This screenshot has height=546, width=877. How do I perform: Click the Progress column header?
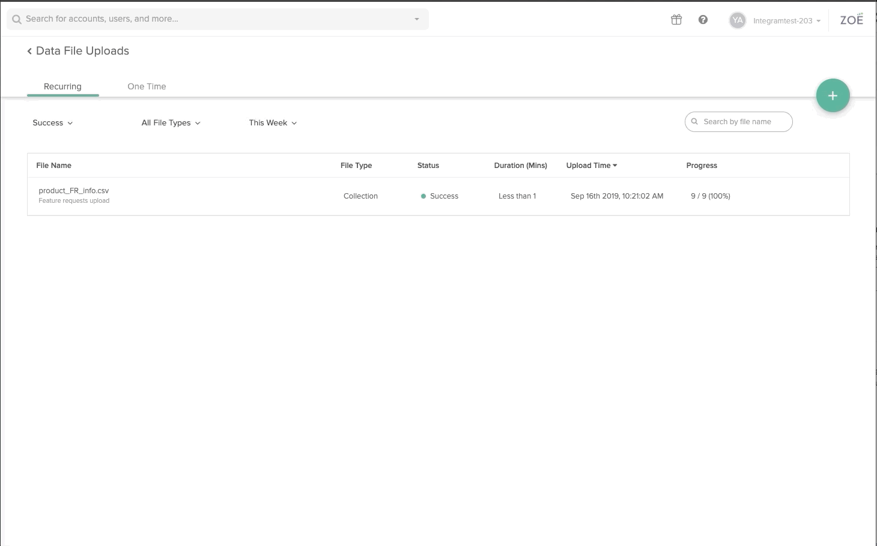click(x=702, y=166)
